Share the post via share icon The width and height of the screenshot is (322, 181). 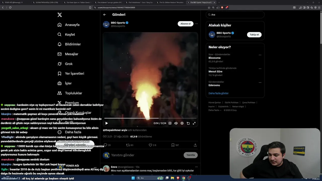195,145
